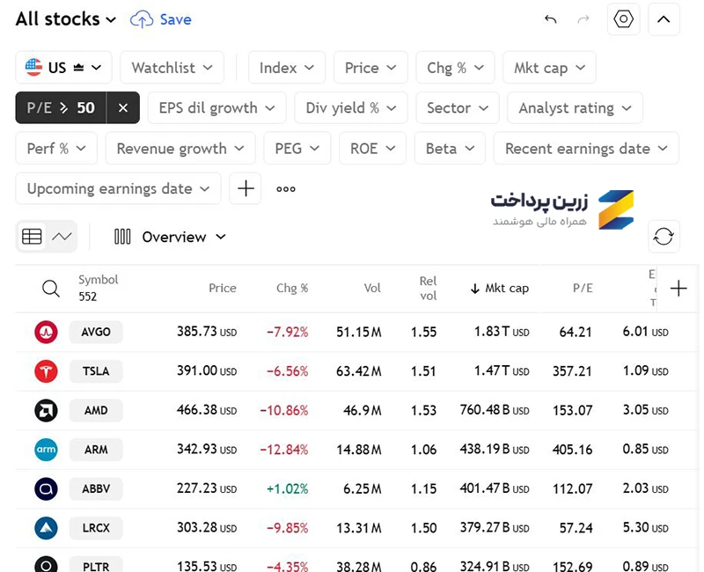Open the three-dots more filters menu
The width and height of the screenshot is (704, 572).
point(286,189)
